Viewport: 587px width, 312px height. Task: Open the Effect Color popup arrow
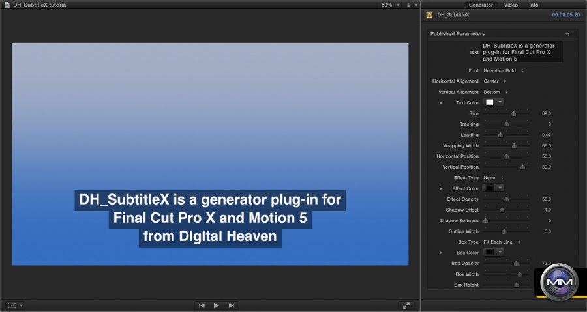coord(500,188)
